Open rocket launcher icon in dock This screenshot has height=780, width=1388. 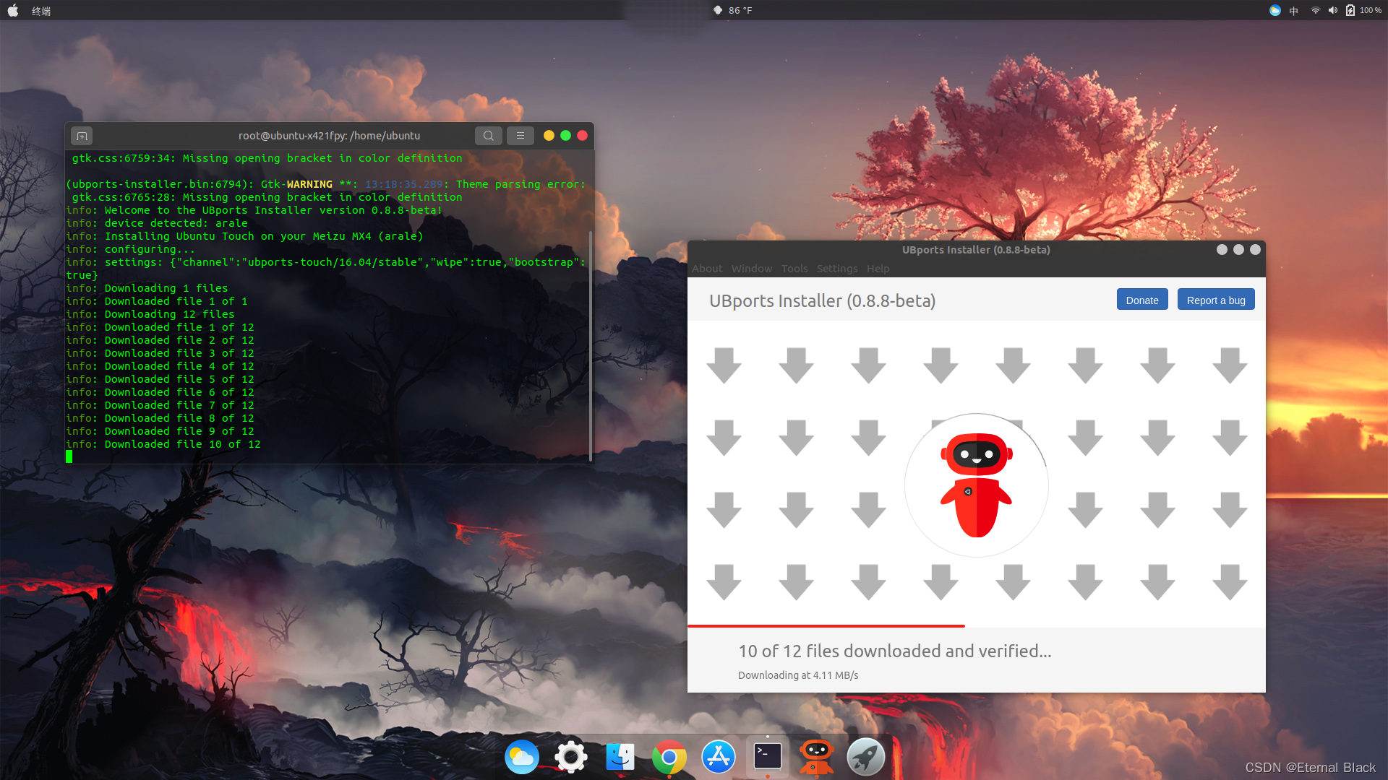click(865, 757)
